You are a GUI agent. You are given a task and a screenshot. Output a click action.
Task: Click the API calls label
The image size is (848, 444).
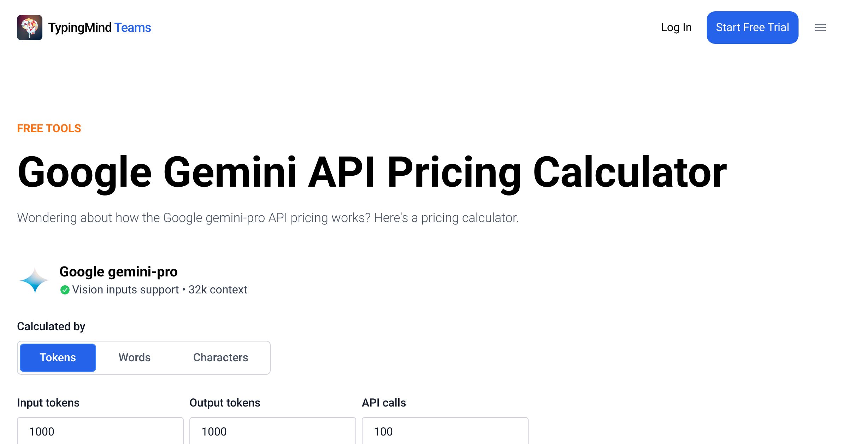384,403
